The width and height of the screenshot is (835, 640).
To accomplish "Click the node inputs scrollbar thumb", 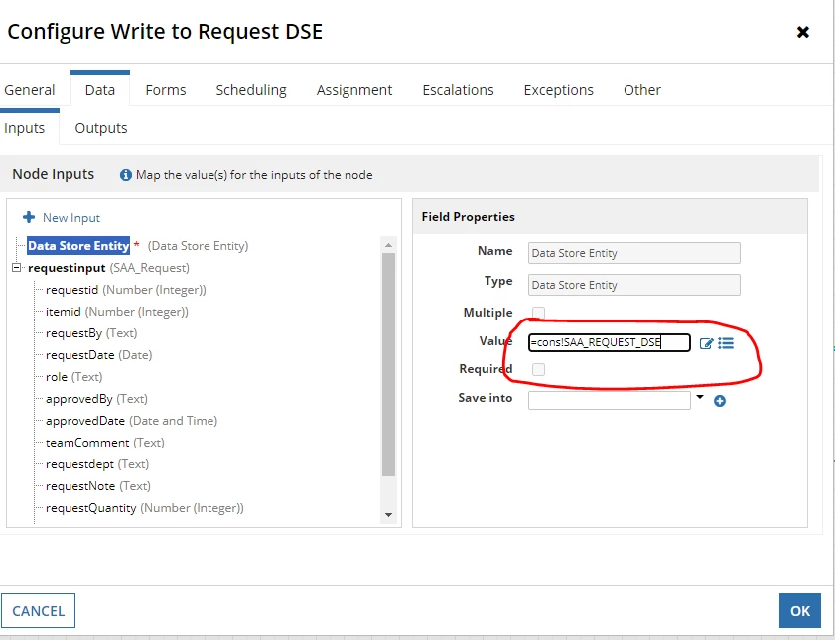I will [x=388, y=364].
